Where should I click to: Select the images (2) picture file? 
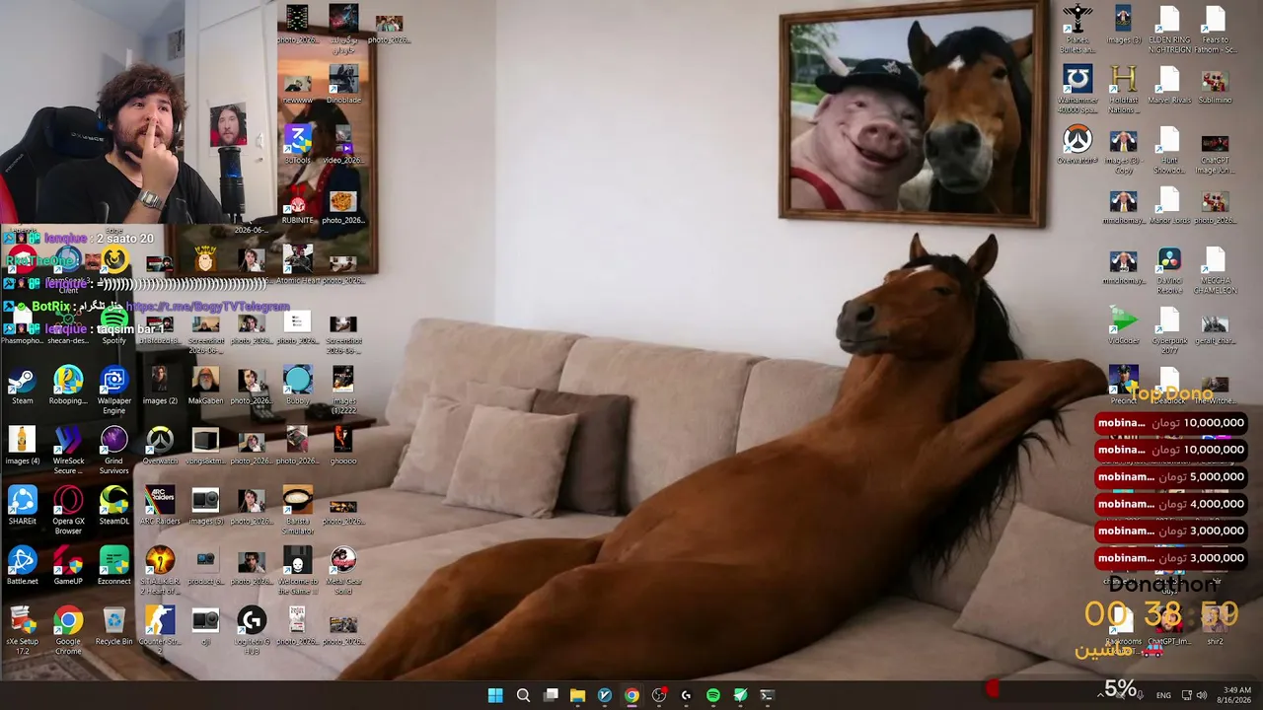(159, 386)
